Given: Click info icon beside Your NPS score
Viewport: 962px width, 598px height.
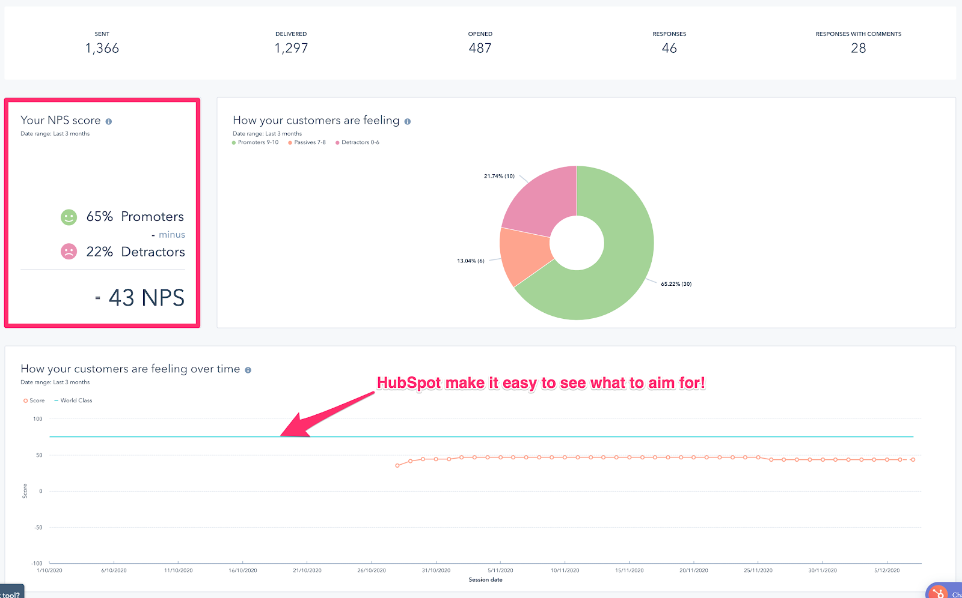Looking at the screenshot, I should (x=109, y=121).
